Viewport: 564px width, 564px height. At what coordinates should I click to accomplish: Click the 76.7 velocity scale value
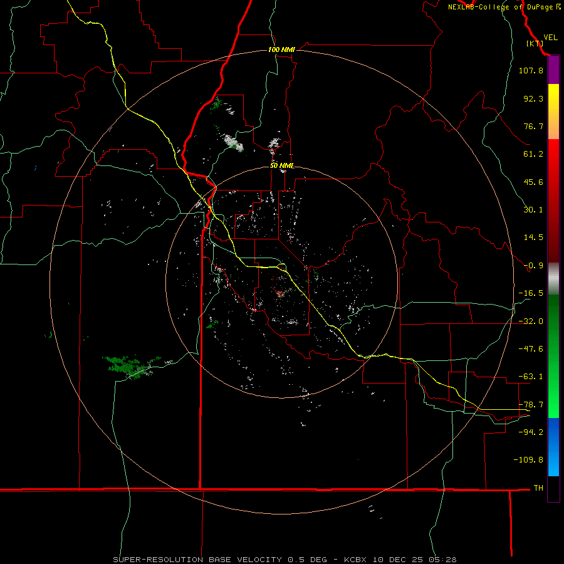tap(533, 126)
